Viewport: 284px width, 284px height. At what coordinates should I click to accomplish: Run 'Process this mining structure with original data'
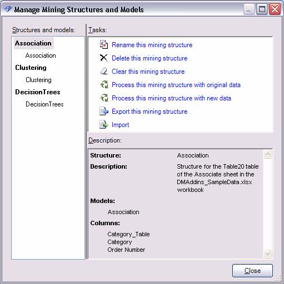point(176,85)
